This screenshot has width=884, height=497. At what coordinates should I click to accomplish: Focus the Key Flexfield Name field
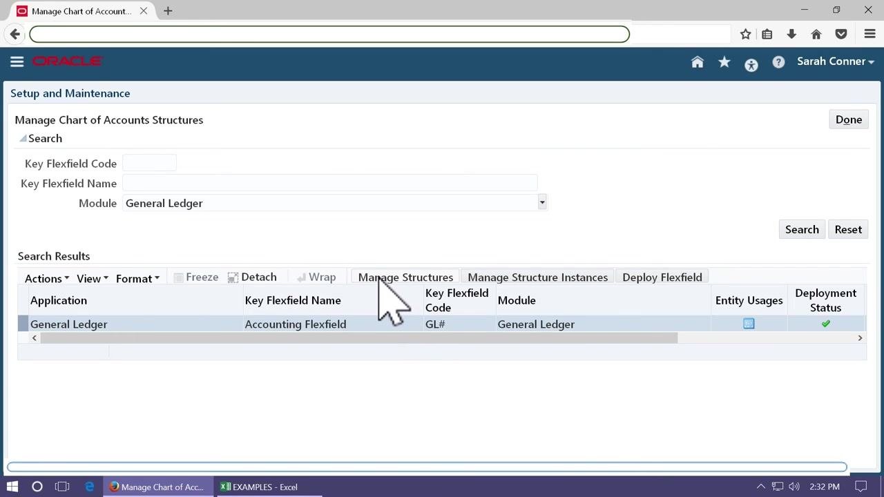click(330, 184)
